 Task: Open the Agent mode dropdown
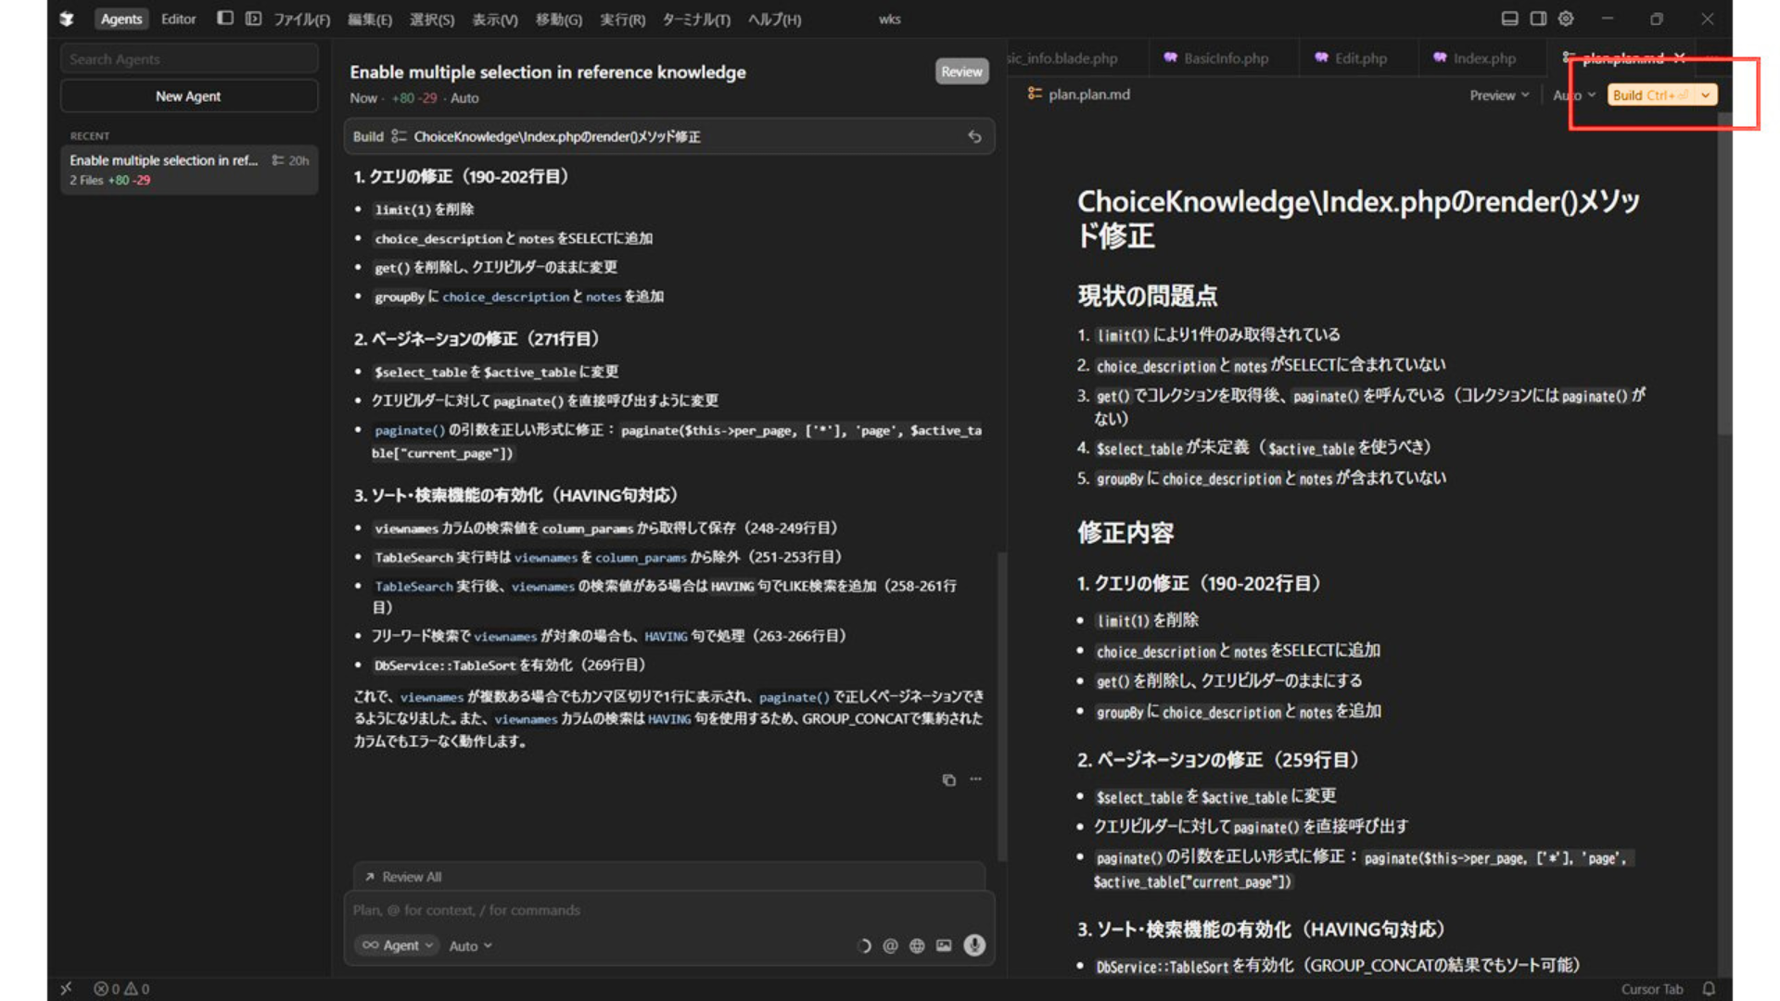398,945
